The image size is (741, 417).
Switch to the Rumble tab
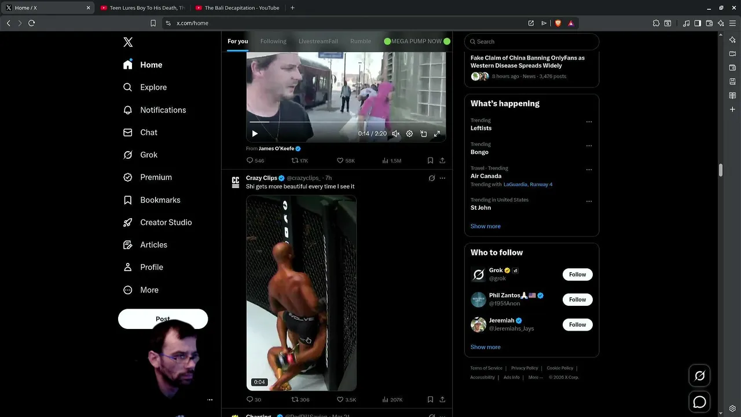point(361,41)
